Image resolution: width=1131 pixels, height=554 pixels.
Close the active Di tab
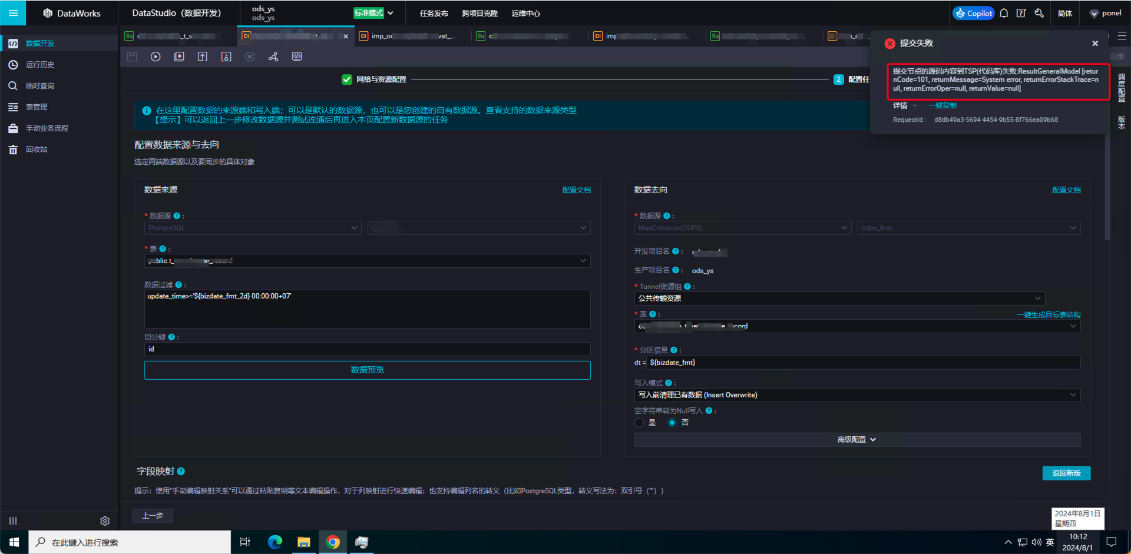[346, 37]
